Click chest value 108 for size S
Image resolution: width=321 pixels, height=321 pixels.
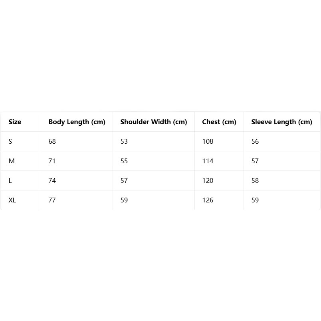(208, 141)
